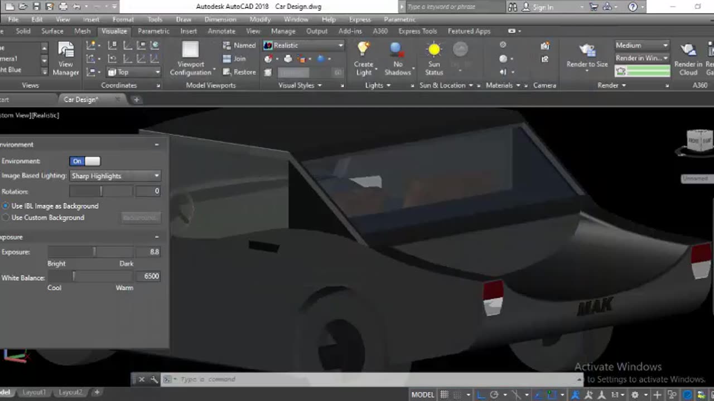Open the Medium render preset dropdown
Image resolution: width=714 pixels, height=401 pixels.
(642, 45)
